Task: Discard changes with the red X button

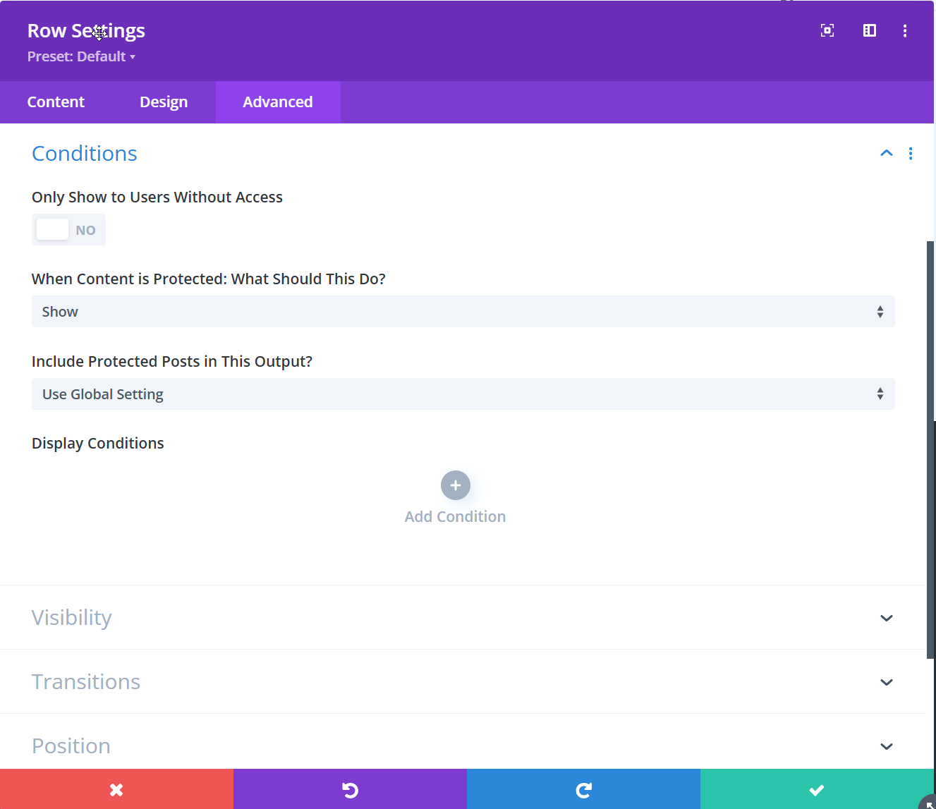Action: [x=116, y=789]
